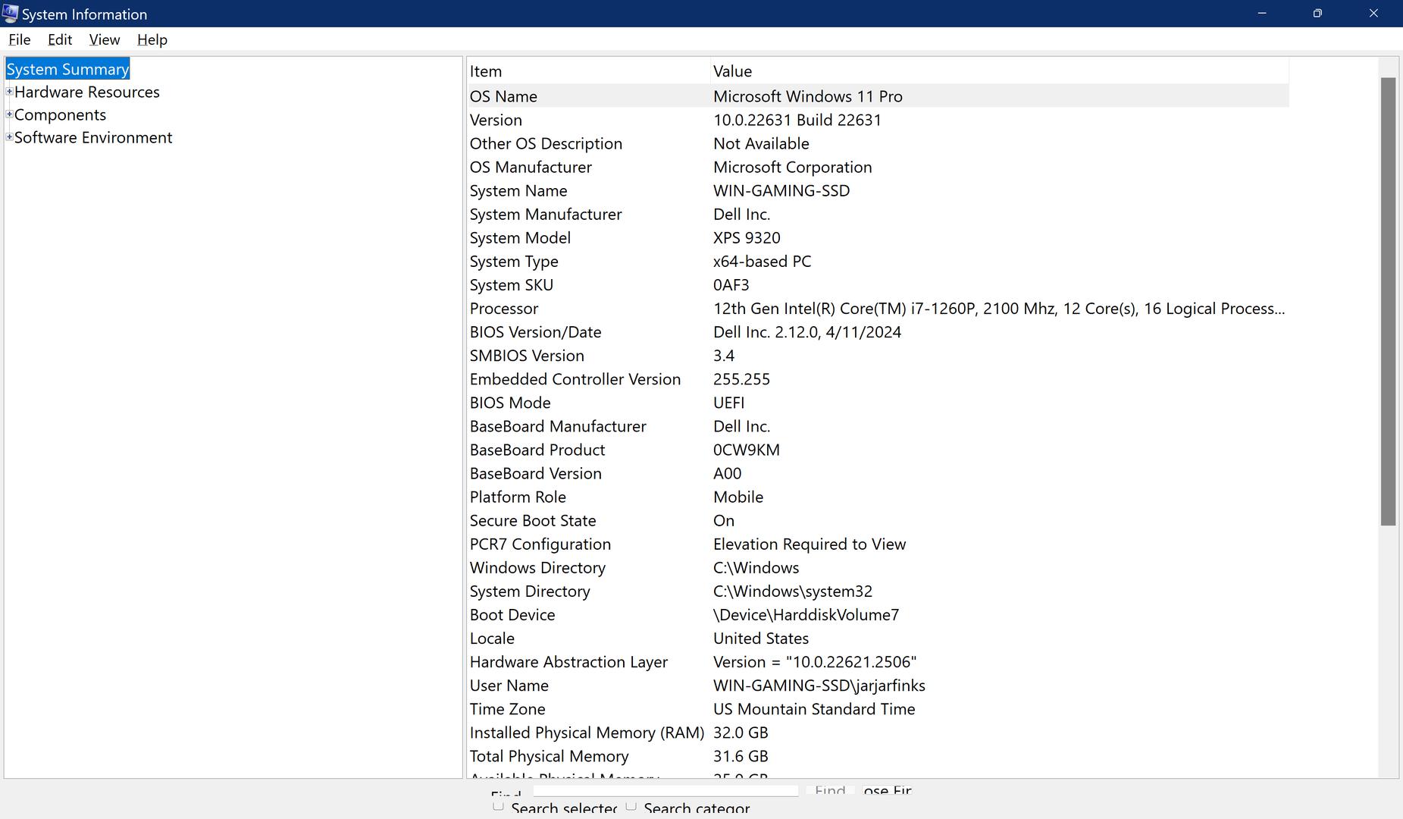
Task: Select the System Name row
Action: tap(878, 190)
